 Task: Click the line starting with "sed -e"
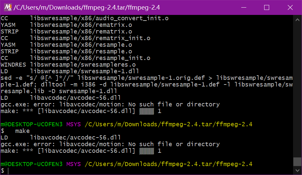146,78
